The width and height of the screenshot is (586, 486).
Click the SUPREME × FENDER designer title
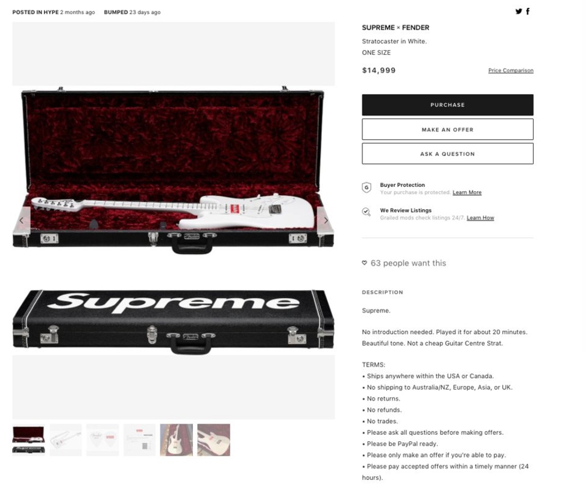[x=395, y=28]
